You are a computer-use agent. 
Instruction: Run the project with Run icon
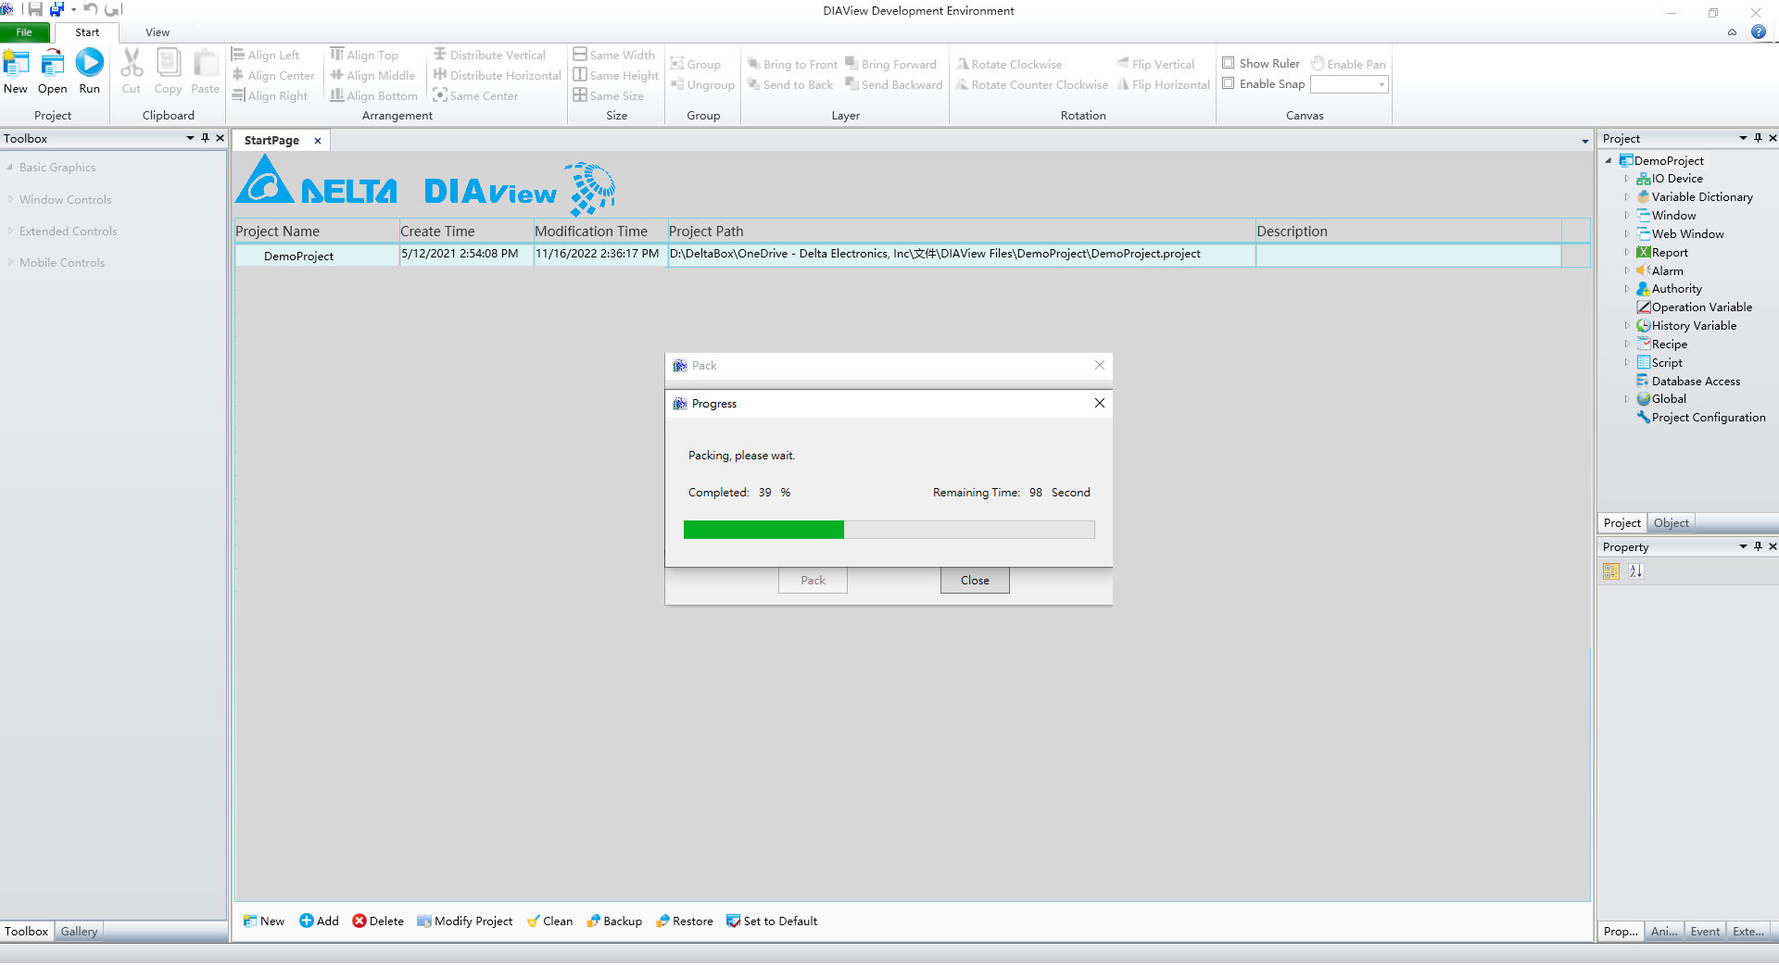point(90,63)
